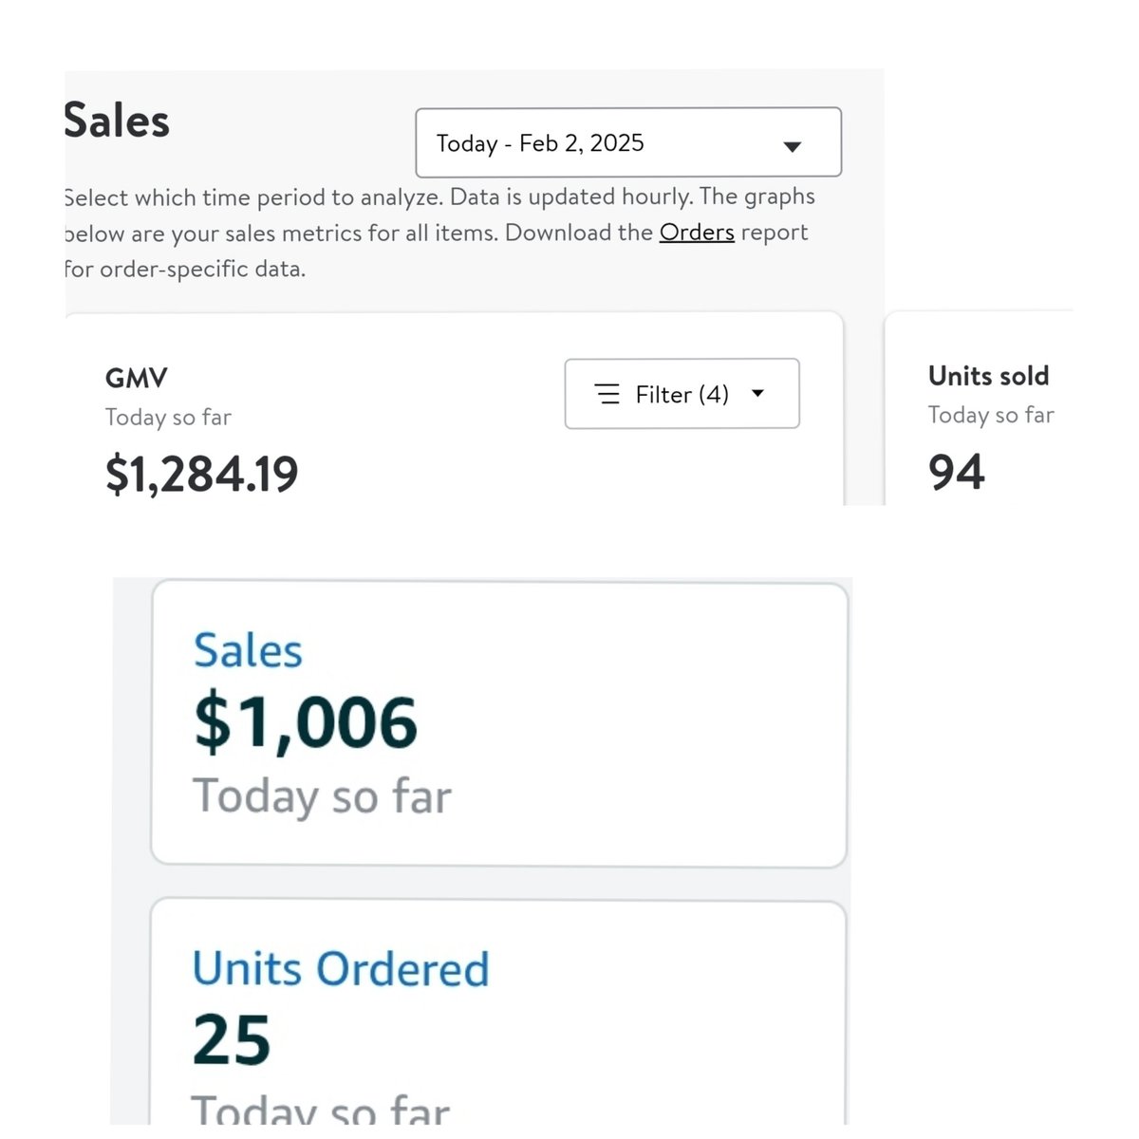Click the blue Sales card title

[x=248, y=651]
